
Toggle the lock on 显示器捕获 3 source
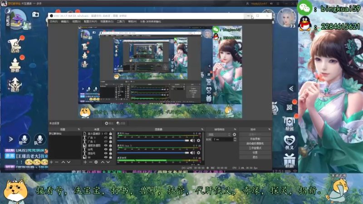[x=110, y=134]
